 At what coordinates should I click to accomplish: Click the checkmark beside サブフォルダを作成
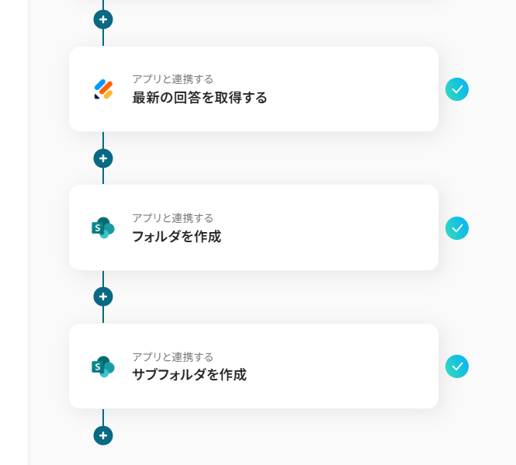tap(457, 366)
